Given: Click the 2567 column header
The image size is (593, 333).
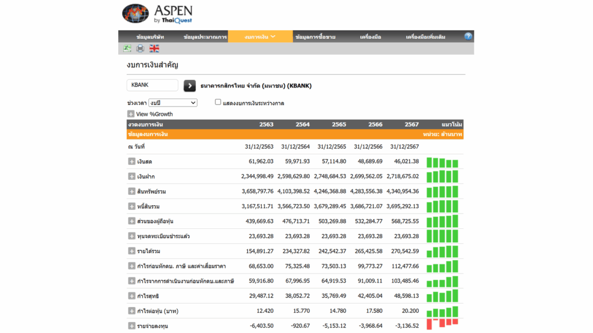Looking at the screenshot, I should click(x=412, y=124).
